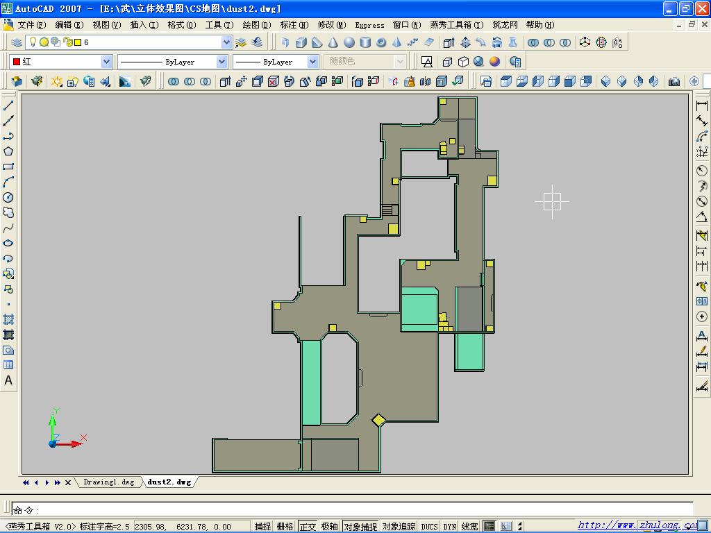Screen dimensions: 711x533
Task: Click the Revolve tool icon
Action: click(497, 42)
